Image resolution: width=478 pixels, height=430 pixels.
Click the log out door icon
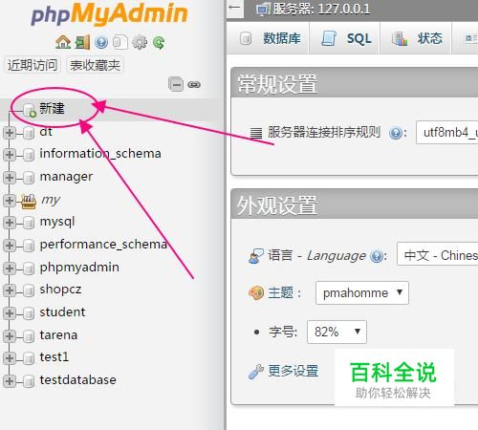[x=82, y=42]
